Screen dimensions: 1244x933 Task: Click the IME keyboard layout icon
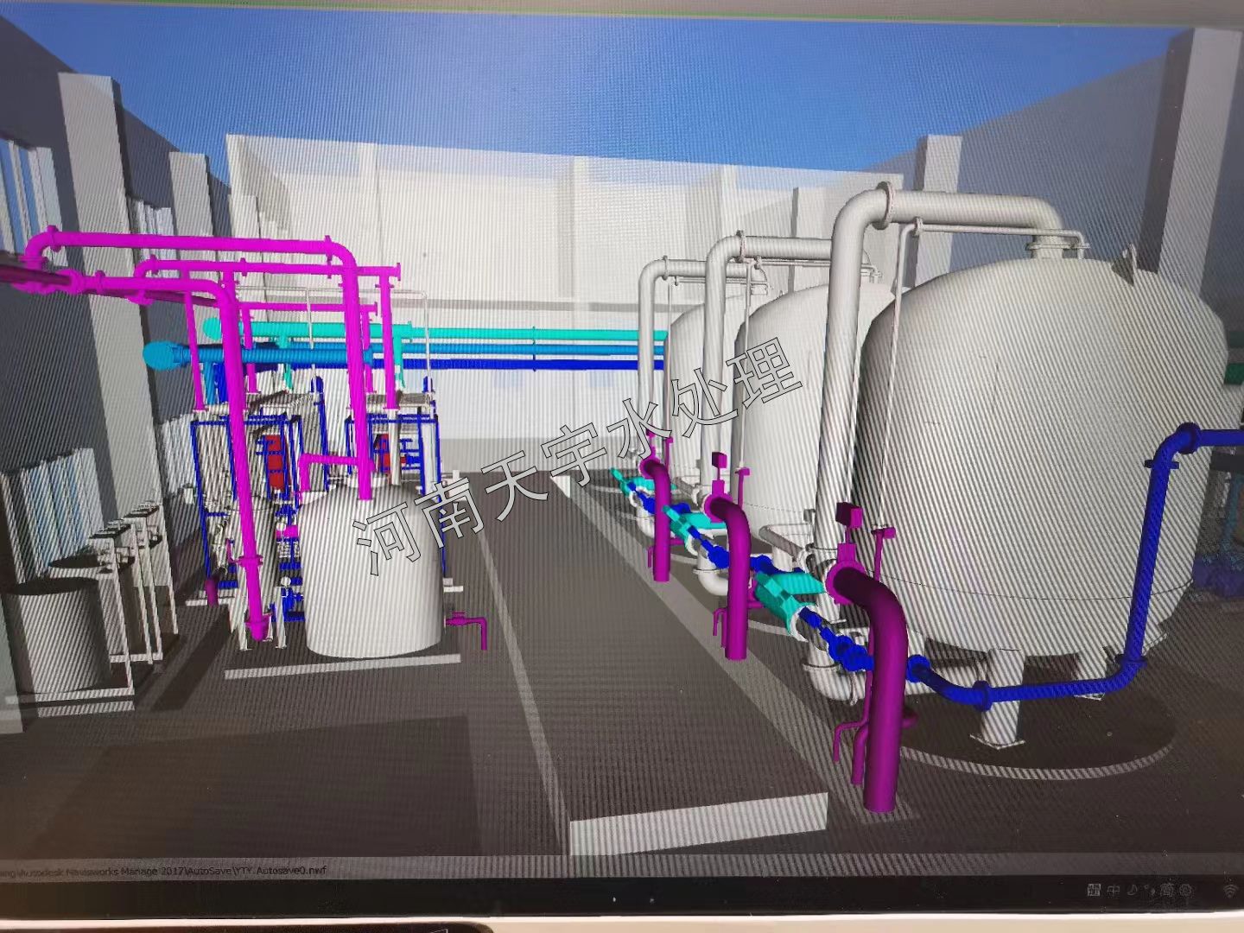1094,890
